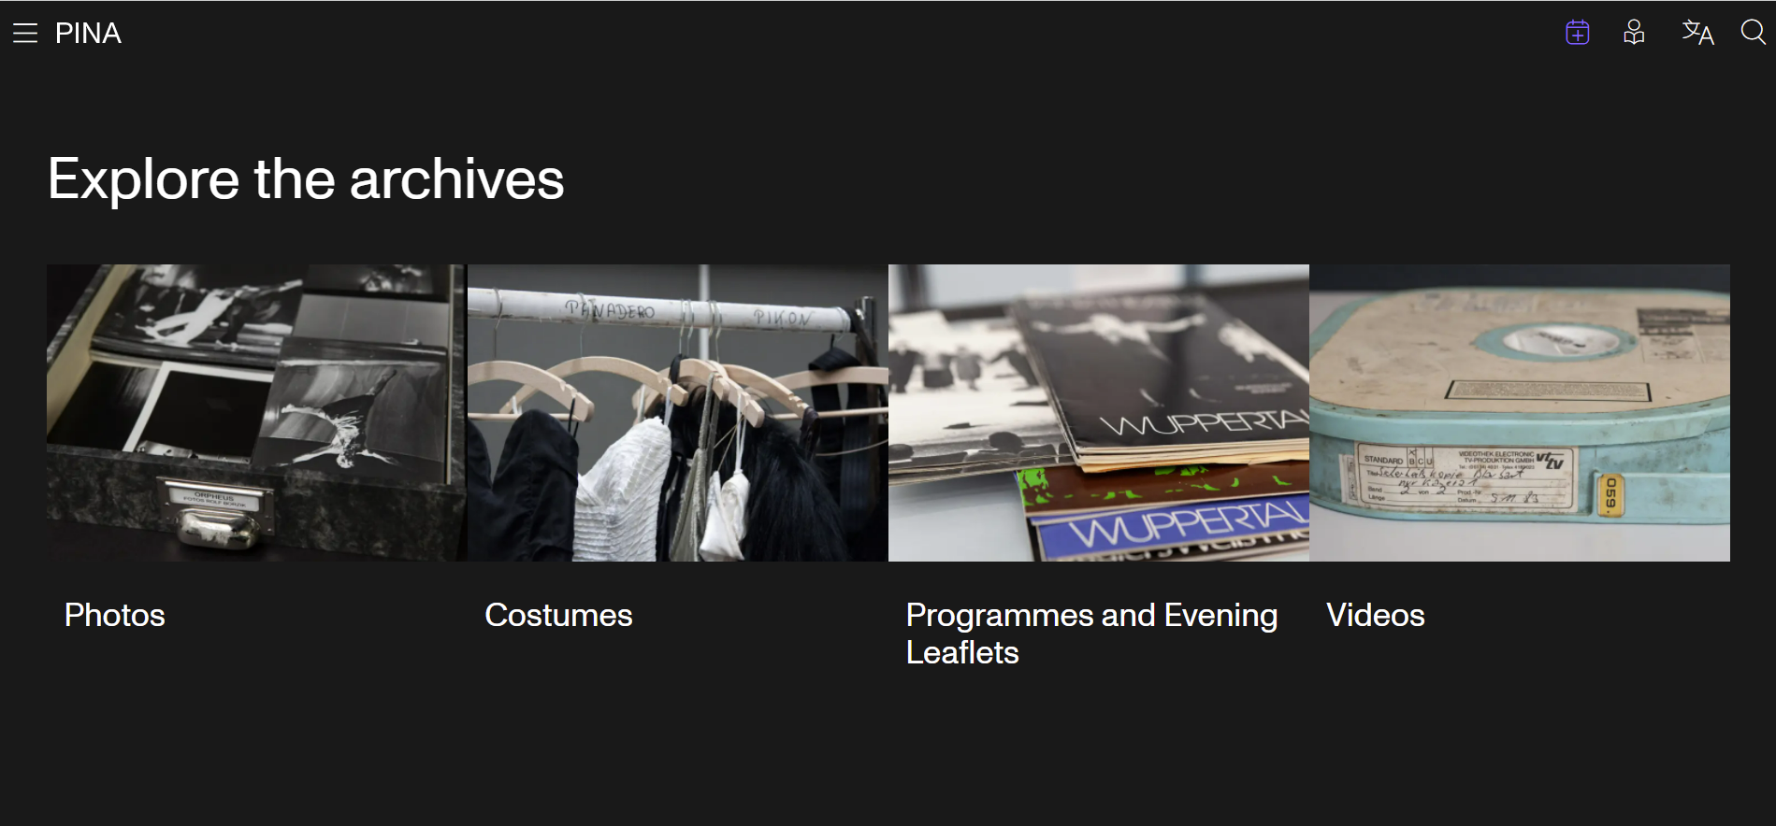Image resolution: width=1776 pixels, height=826 pixels.
Task: Click the black WUPPERTAL magazine cover
Action: pos(1167,374)
